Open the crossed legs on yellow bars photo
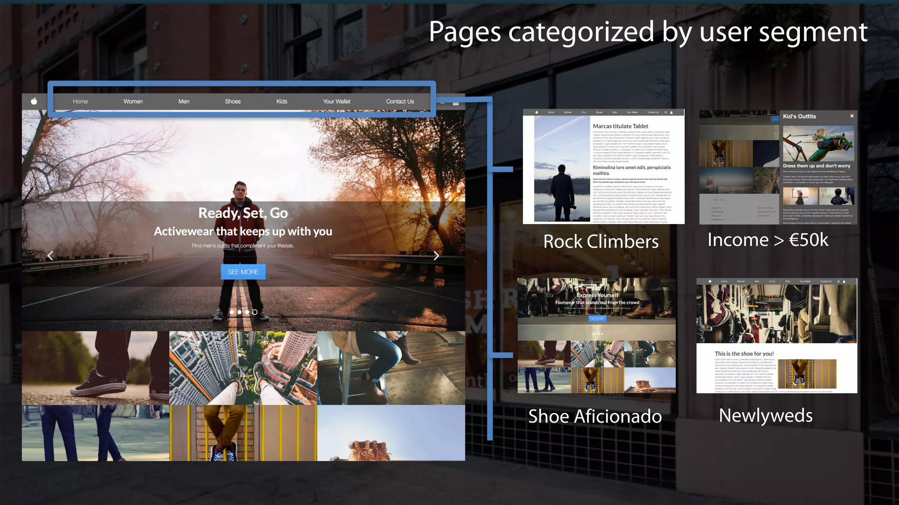The height and width of the screenshot is (505, 899). coord(243,433)
